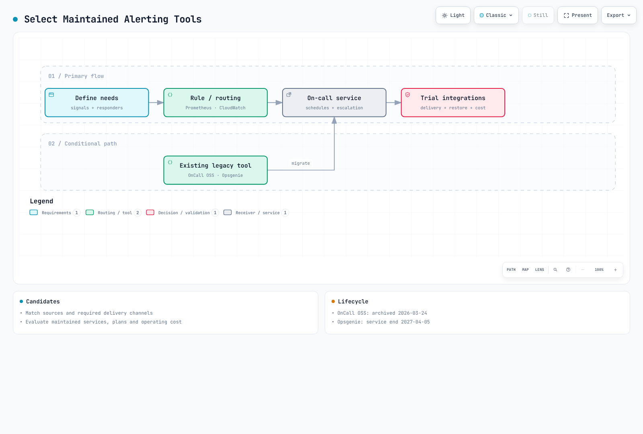Zoom out with the minus icon
Image resolution: width=643 pixels, height=434 pixels.
[x=583, y=270]
